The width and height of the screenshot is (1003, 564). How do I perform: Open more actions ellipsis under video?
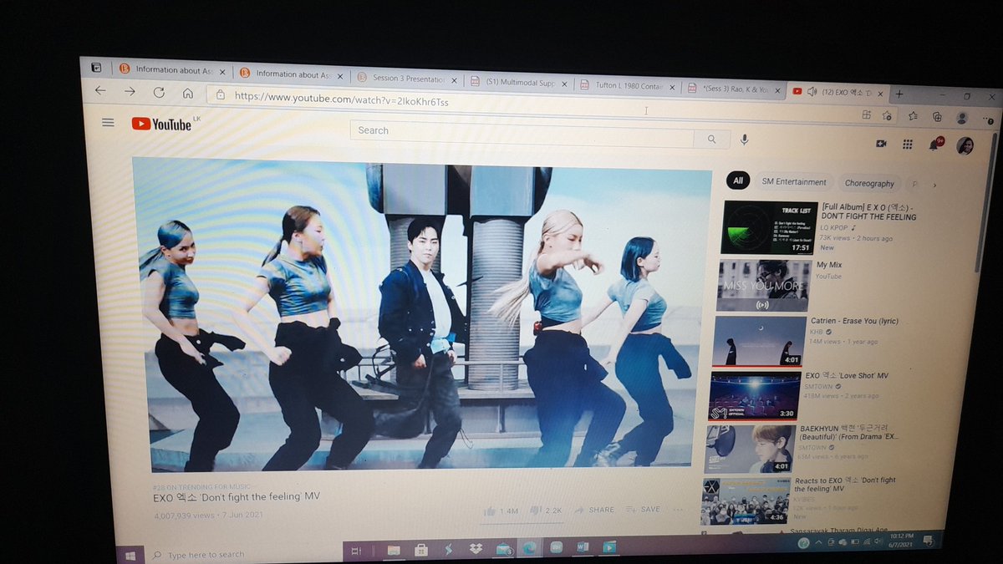point(679,509)
